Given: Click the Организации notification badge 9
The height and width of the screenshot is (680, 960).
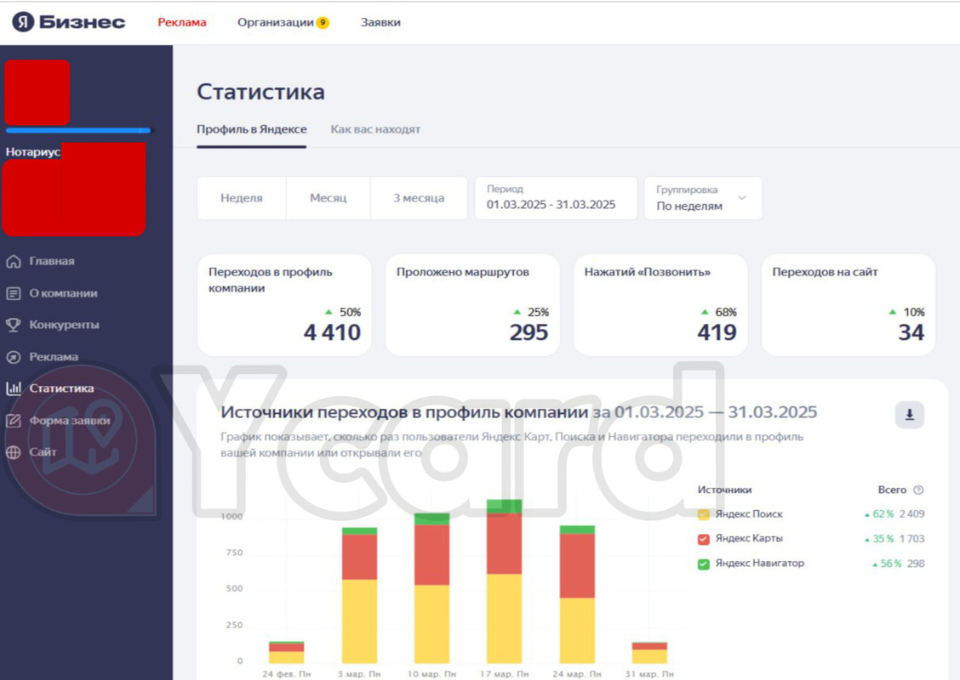Looking at the screenshot, I should 323,23.
